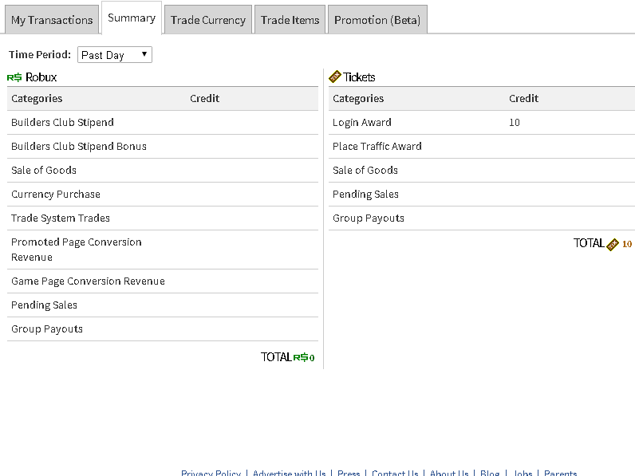Switch to the My Transactions tab
The height and width of the screenshot is (476, 635).
pyautogui.click(x=52, y=20)
